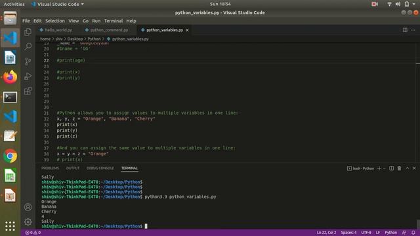Split the editor to the right

click(405, 30)
